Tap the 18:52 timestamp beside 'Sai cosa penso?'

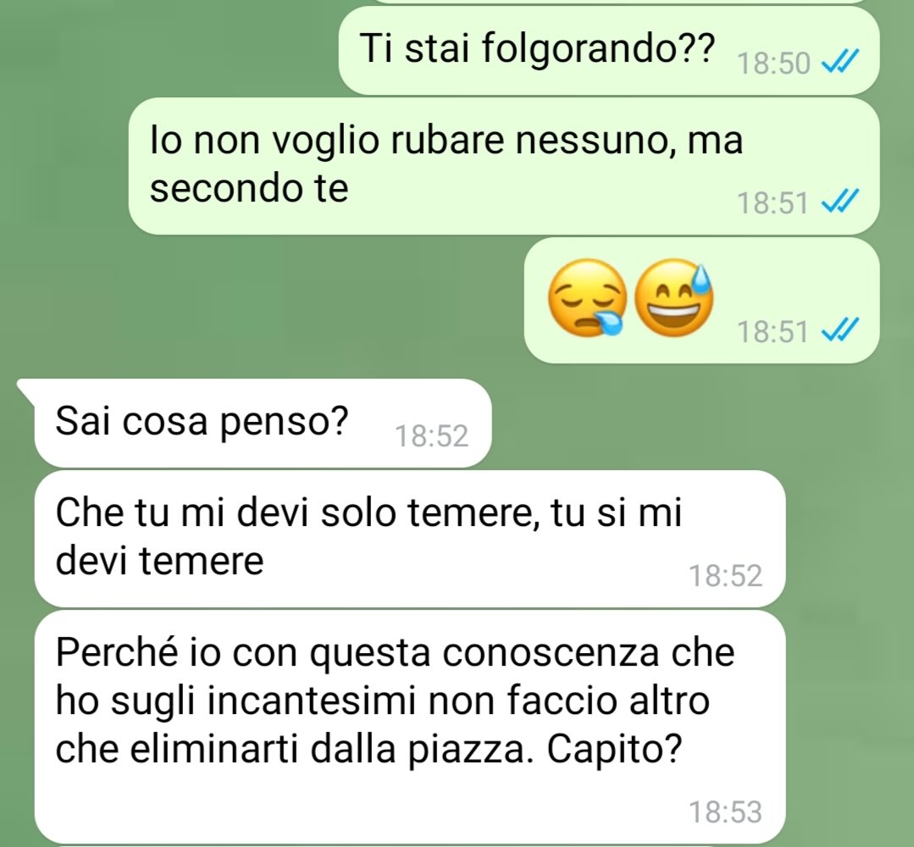pyautogui.click(x=431, y=436)
